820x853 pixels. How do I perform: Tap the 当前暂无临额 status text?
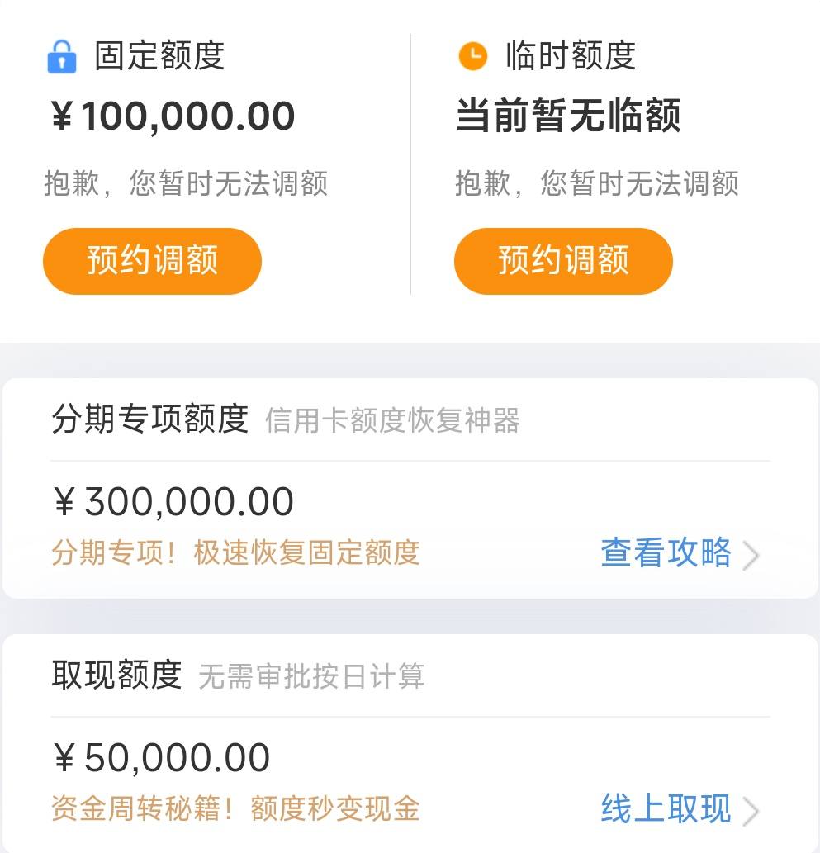[568, 116]
